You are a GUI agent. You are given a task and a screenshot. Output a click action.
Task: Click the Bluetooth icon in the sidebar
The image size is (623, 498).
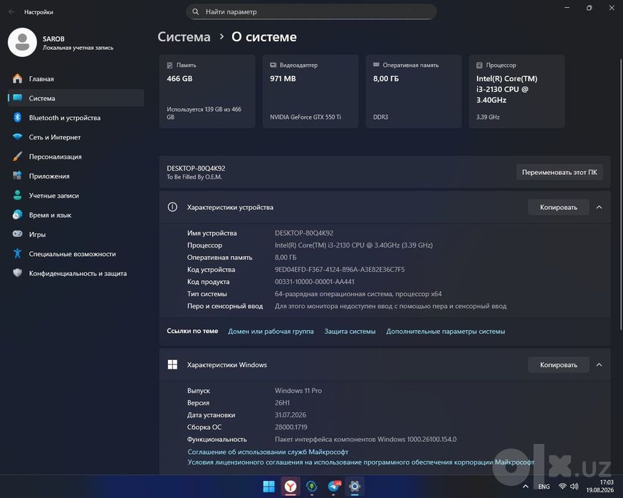tap(18, 117)
